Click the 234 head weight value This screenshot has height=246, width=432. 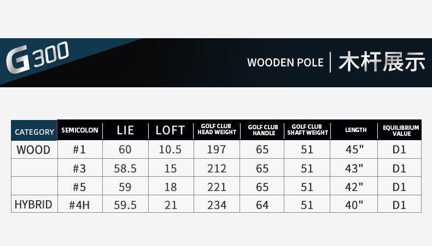pos(217,205)
